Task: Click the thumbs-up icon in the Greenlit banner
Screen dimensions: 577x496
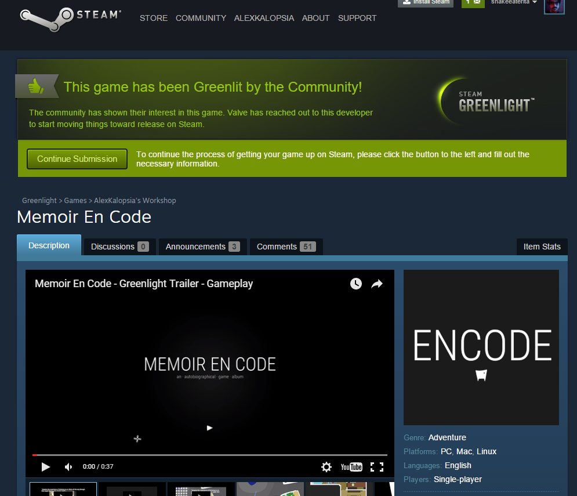Action: (x=36, y=86)
